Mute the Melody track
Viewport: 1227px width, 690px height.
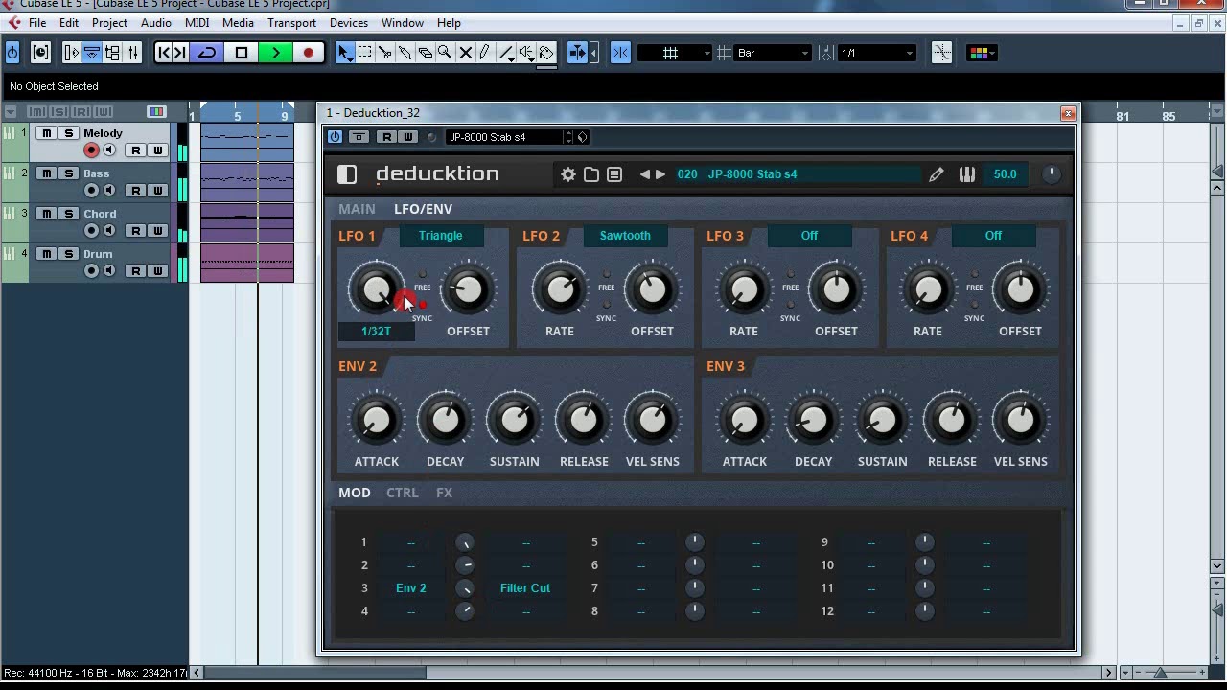coord(47,133)
